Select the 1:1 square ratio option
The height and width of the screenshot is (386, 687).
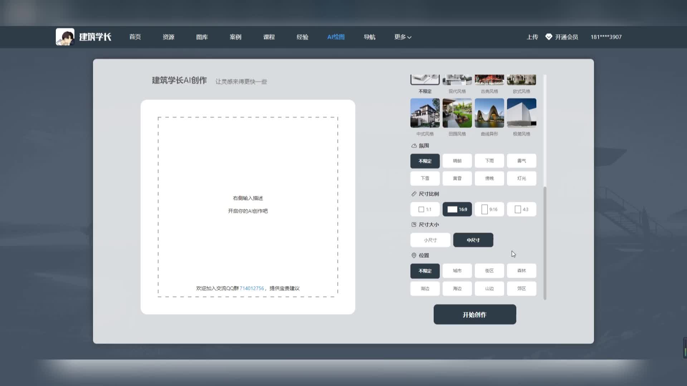pos(425,209)
